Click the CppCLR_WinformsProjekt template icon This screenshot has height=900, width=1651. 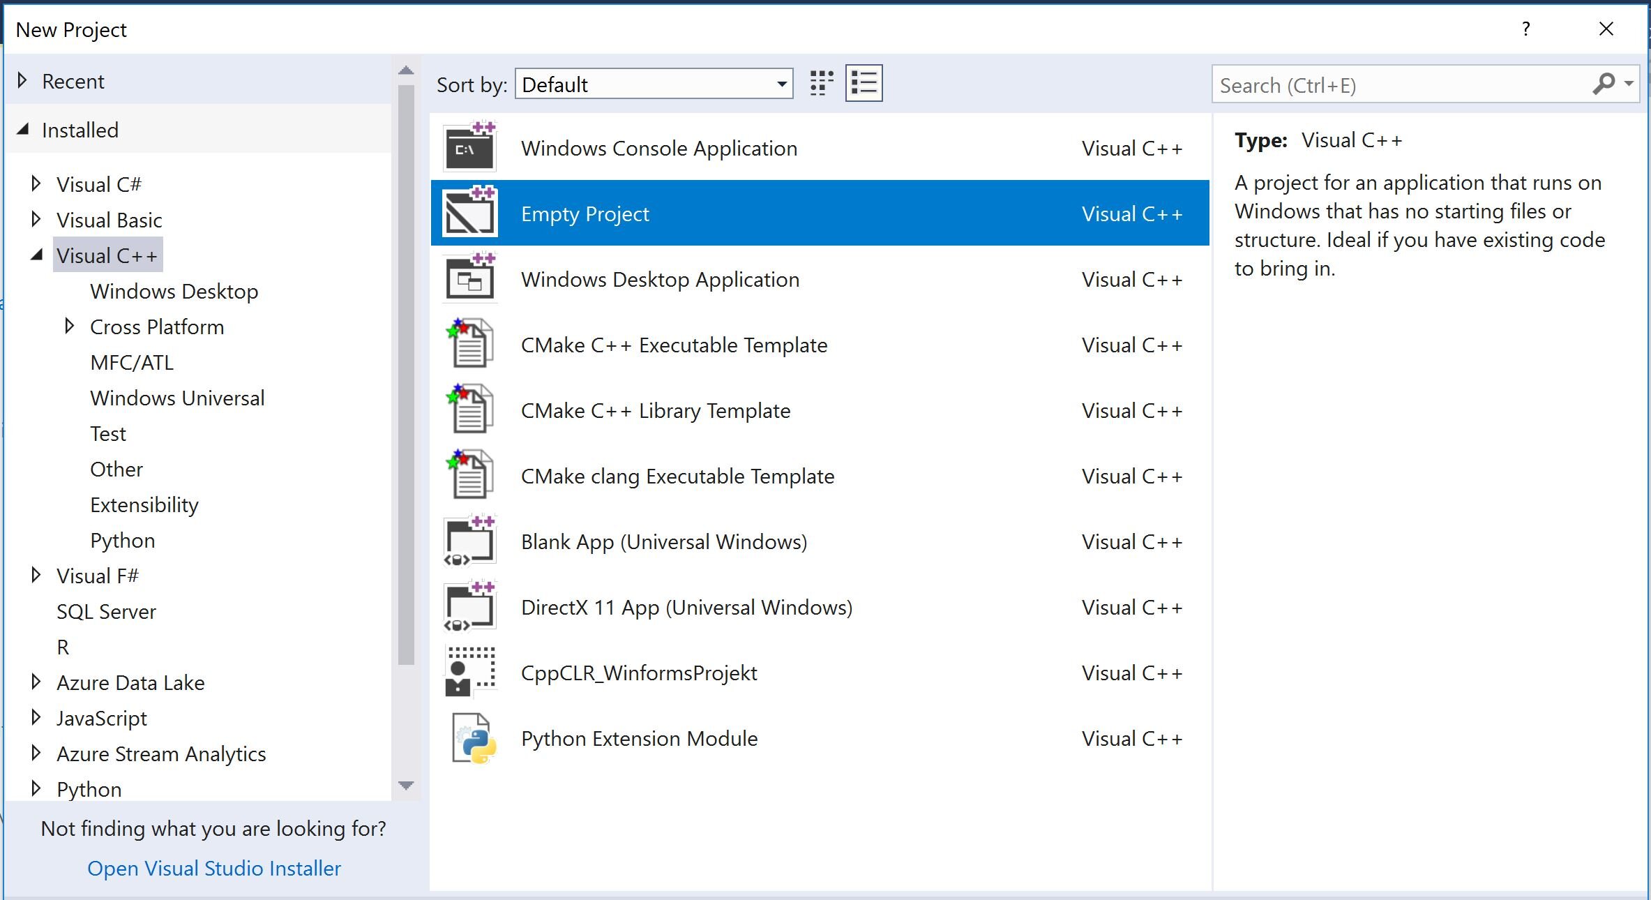pyautogui.click(x=469, y=672)
